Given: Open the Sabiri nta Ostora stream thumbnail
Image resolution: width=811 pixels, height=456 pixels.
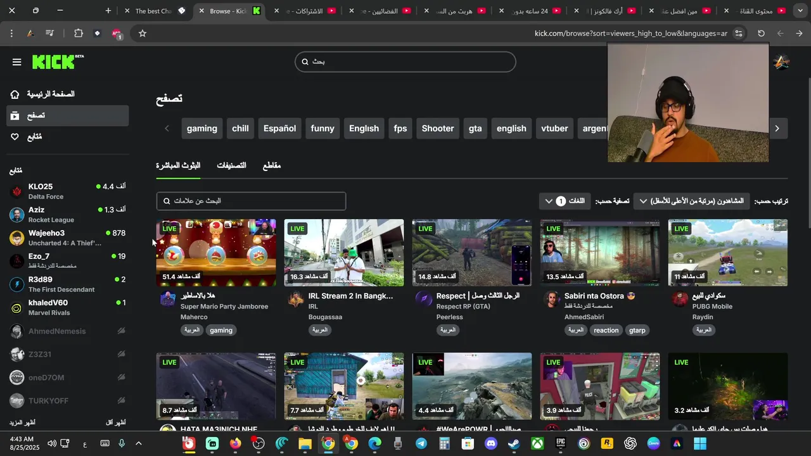Looking at the screenshot, I should (x=600, y=253).
